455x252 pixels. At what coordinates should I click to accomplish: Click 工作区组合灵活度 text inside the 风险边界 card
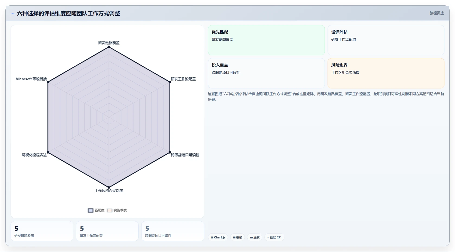tap(345, 72)
